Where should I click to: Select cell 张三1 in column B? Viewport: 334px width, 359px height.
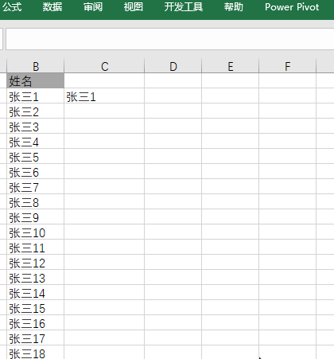(x=36, y=96)
